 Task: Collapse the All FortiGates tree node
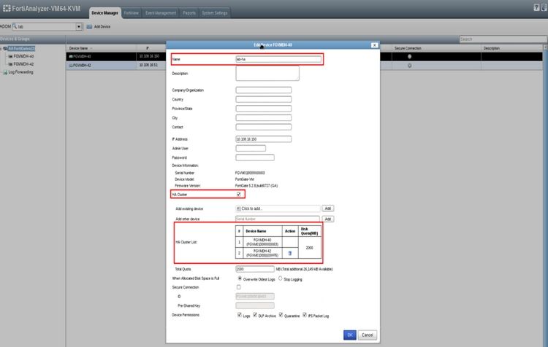[x=1, y=48]
